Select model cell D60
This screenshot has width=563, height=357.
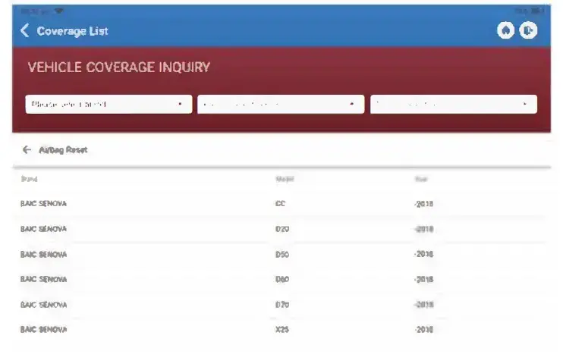point(282,279)
